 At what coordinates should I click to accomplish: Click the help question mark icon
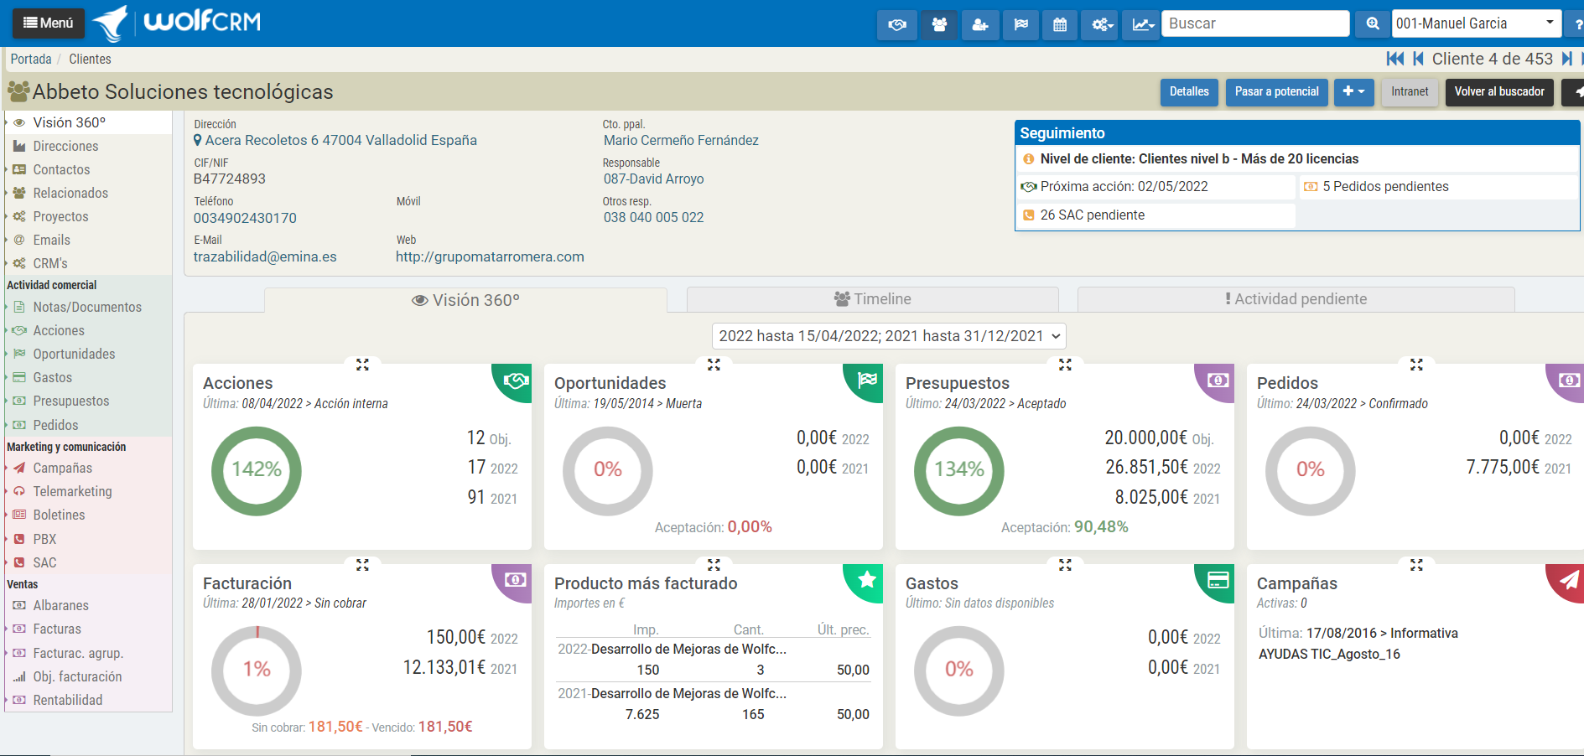coord(1577,23)
